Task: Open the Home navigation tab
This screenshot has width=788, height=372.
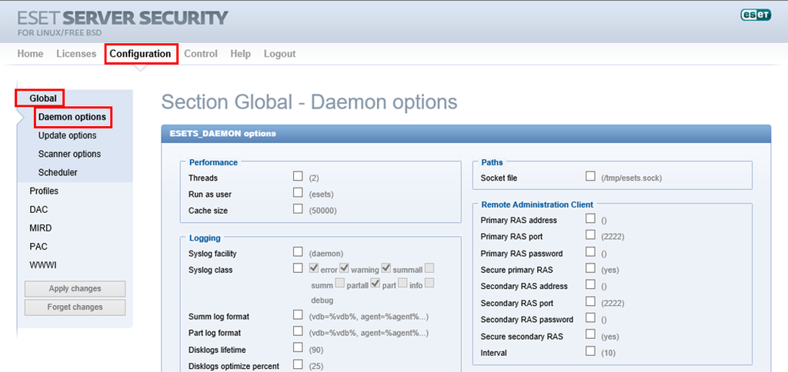Action: pyautogui.click(x=30, y=54)
